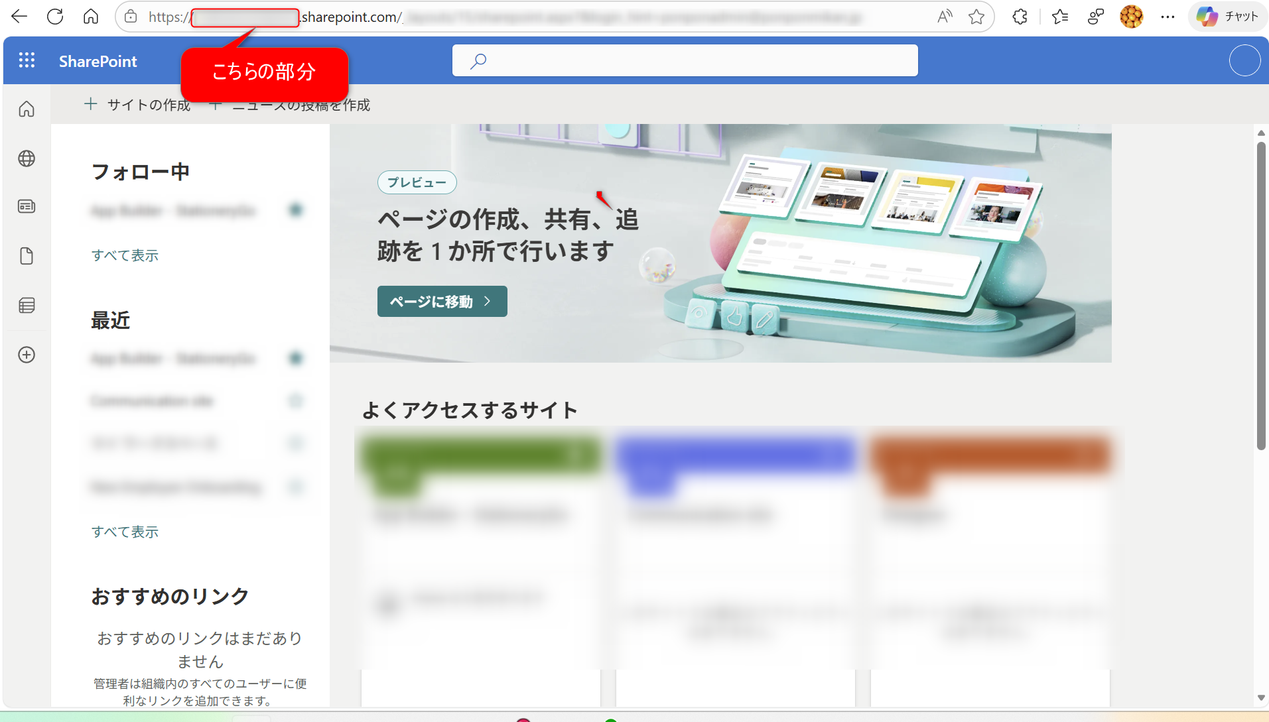Open the browser home page icon
This screenshot has height=722, width=1269.
pos(91,17)
